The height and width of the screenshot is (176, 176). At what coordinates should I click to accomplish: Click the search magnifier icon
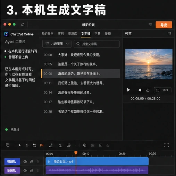pyautogui.click(x=78, y=44)
